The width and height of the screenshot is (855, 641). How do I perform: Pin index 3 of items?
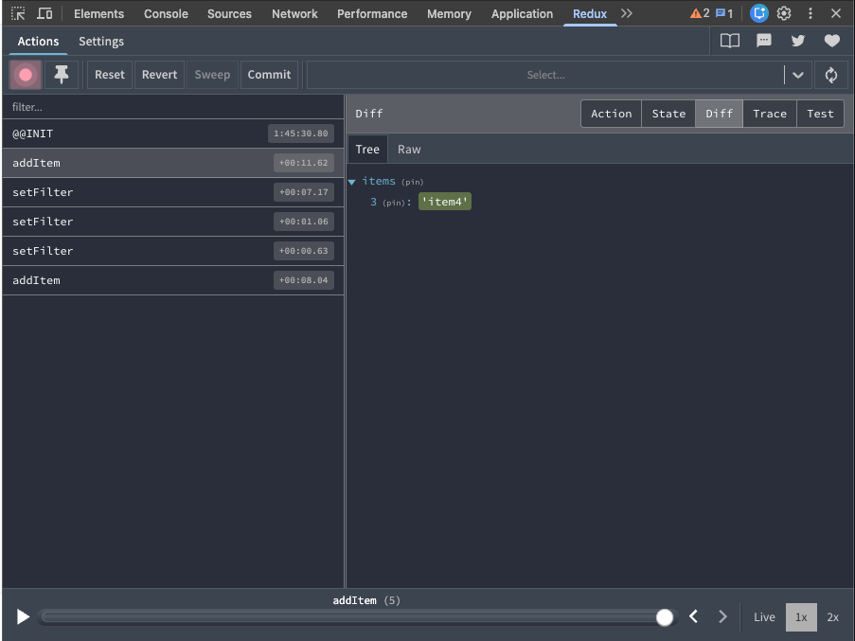tap(394, 203)
